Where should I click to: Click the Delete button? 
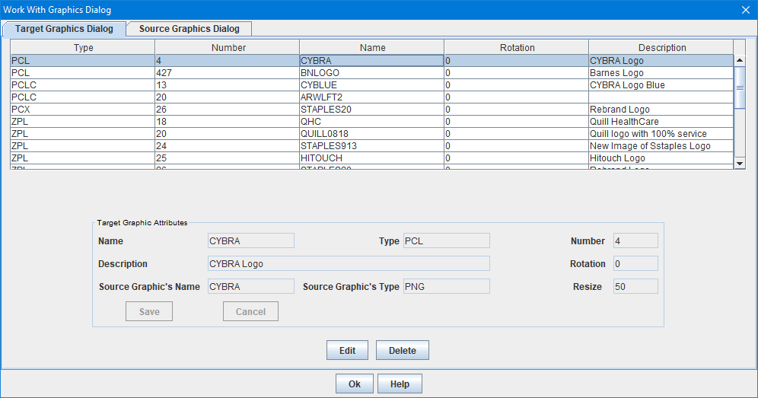(402, 351)
